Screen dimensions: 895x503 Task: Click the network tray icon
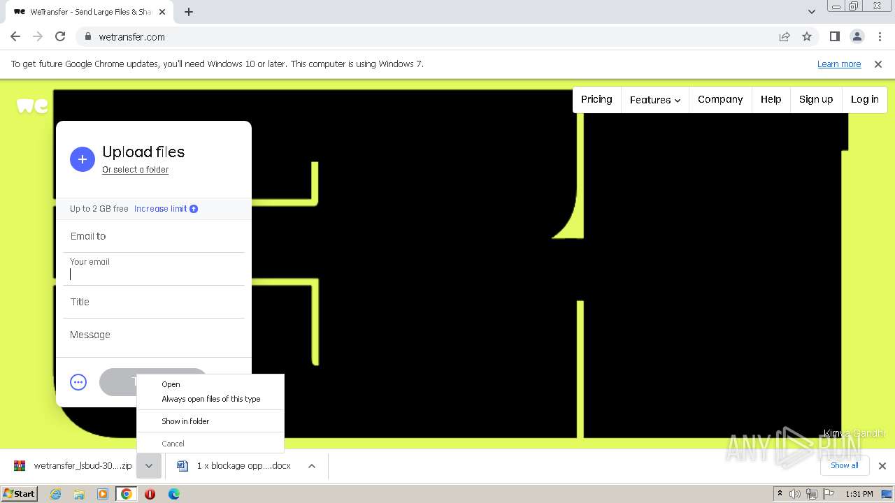(x=811, y=494)
